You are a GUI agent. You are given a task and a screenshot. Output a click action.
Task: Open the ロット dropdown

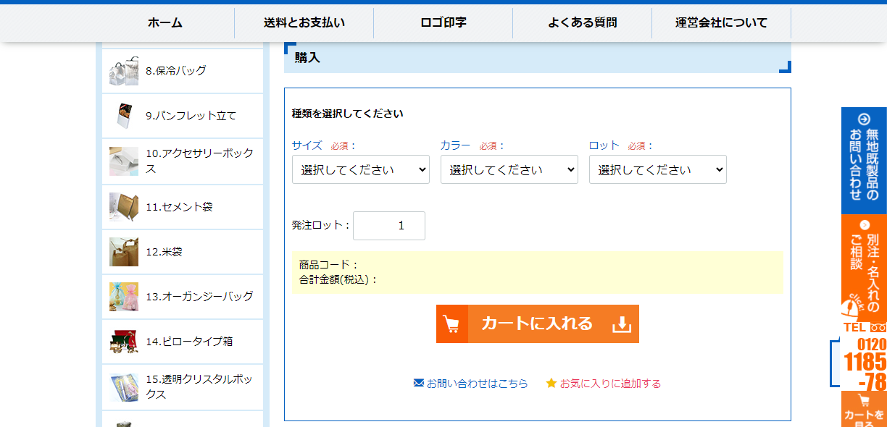pyautogui.click(x=657, y=169)
